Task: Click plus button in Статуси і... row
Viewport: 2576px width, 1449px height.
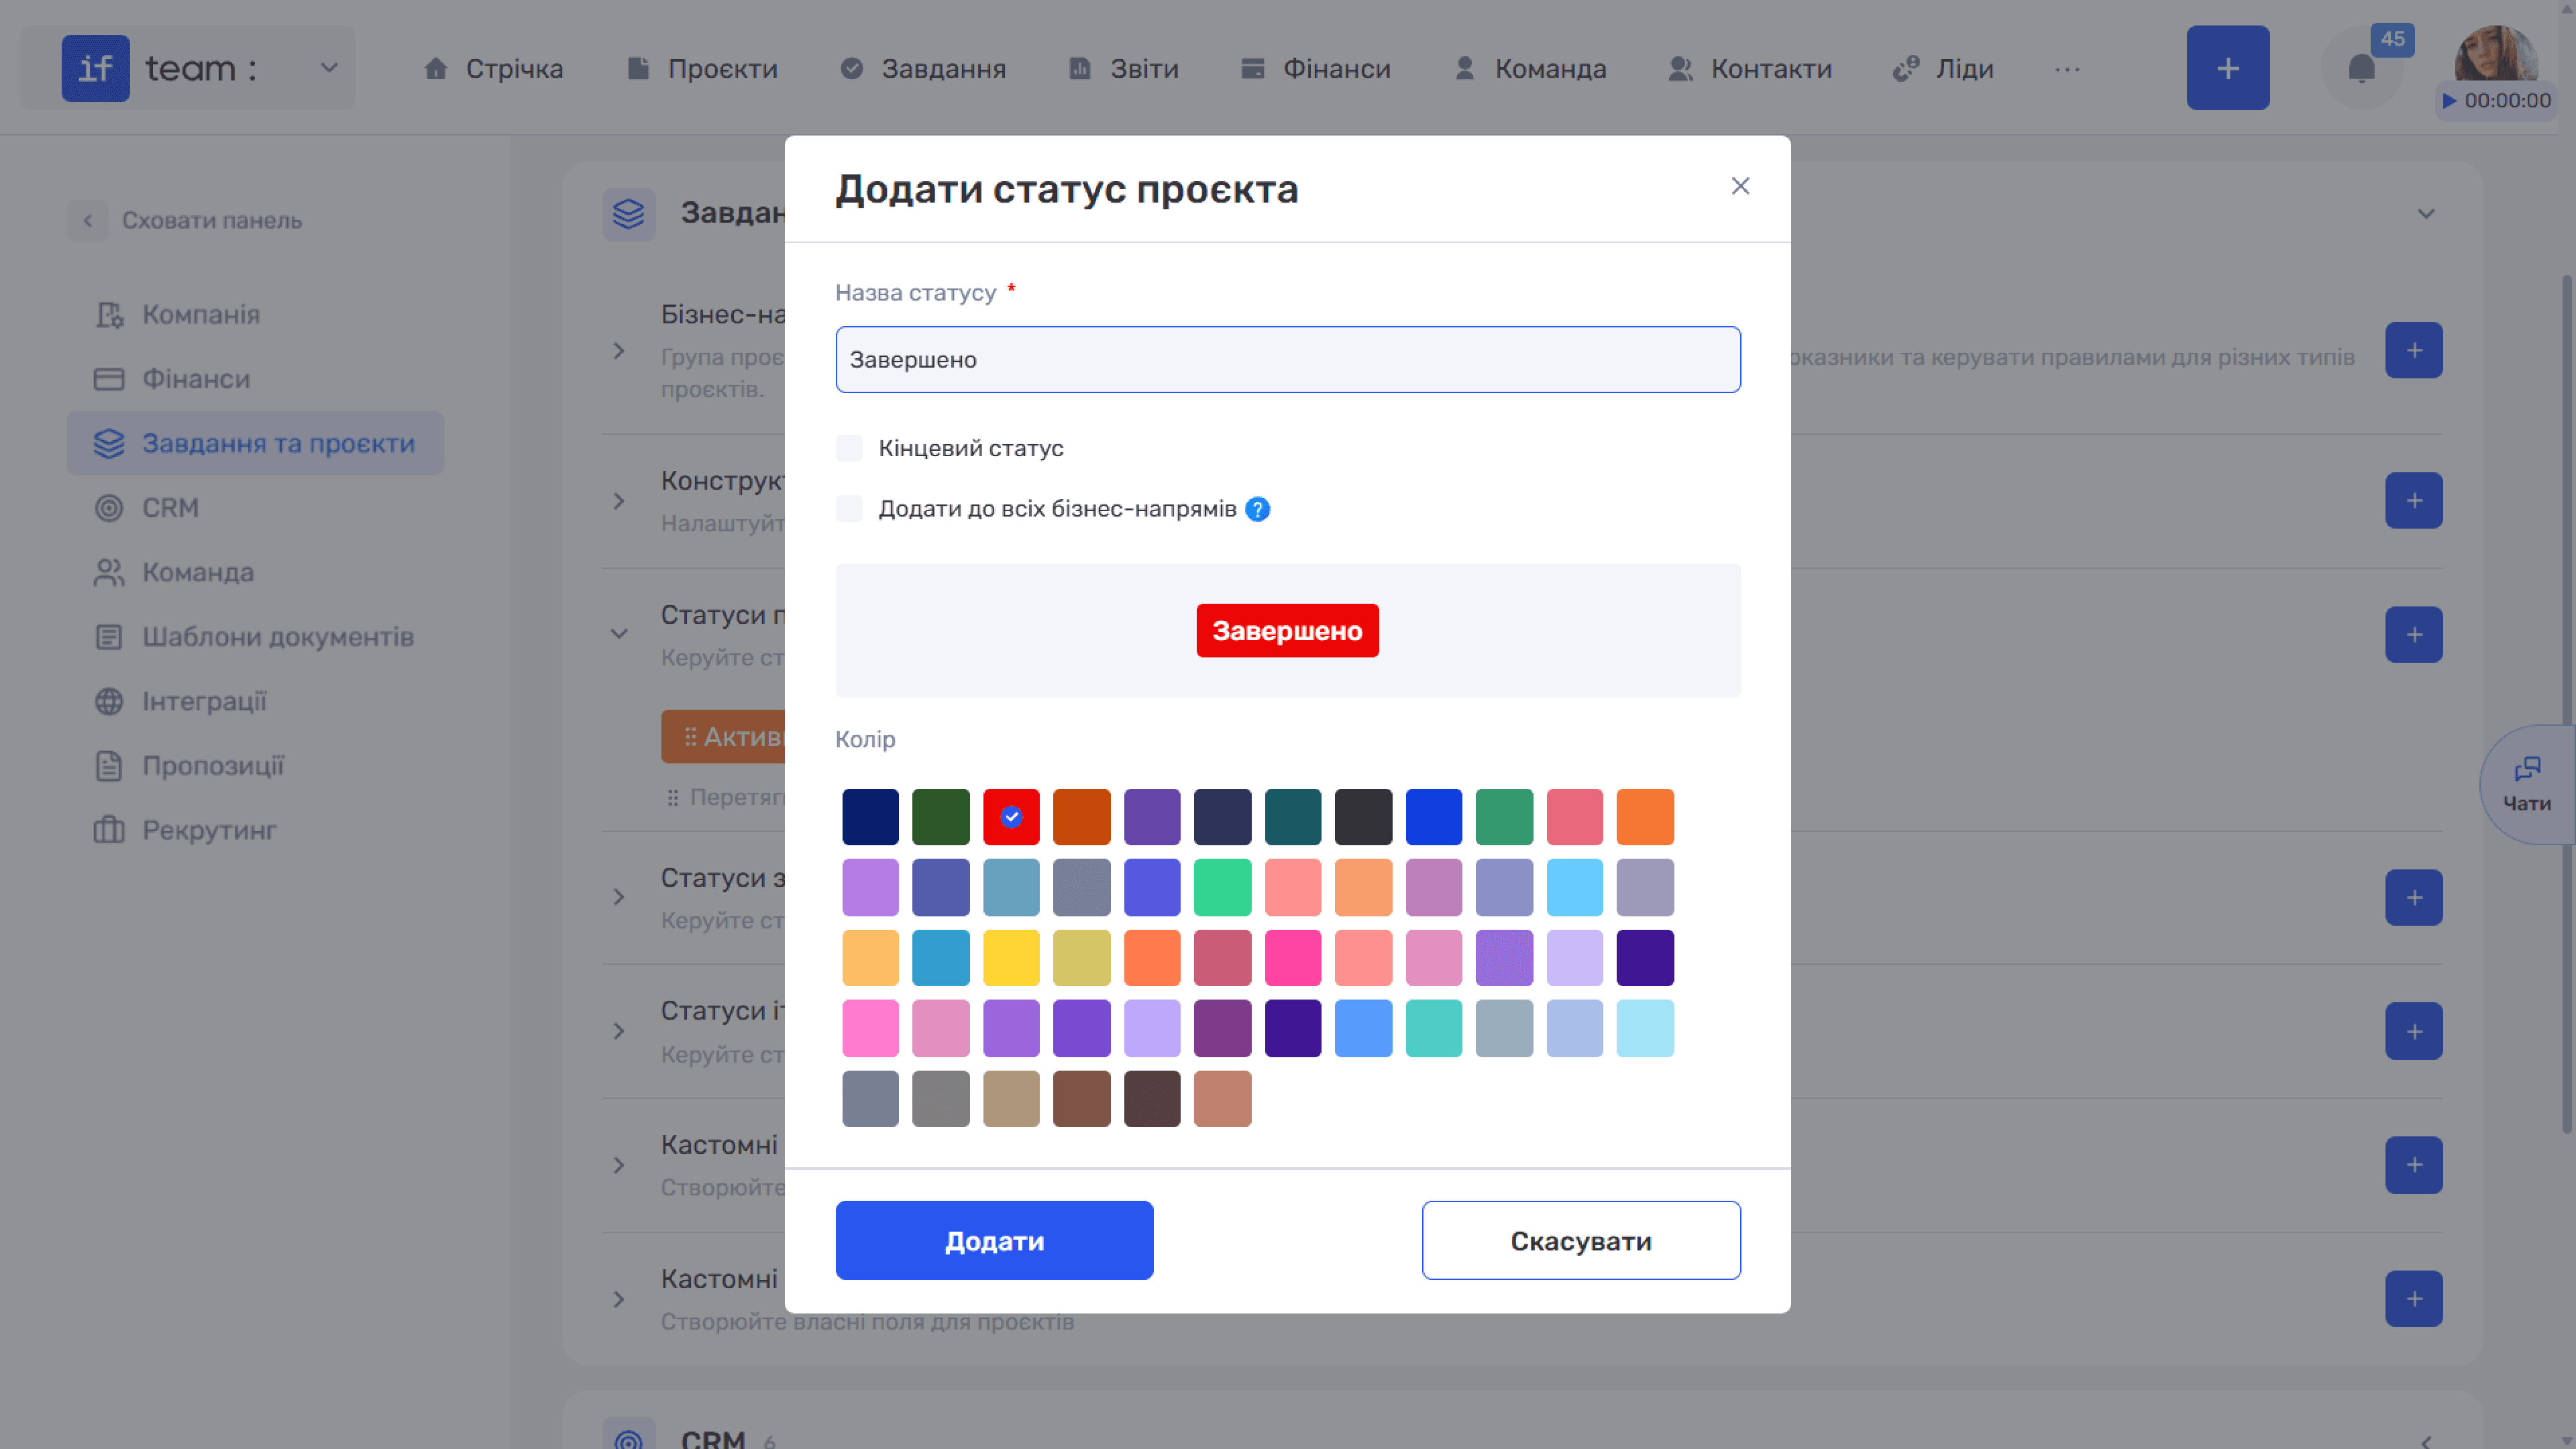Action: (x=2413, y=1031)
